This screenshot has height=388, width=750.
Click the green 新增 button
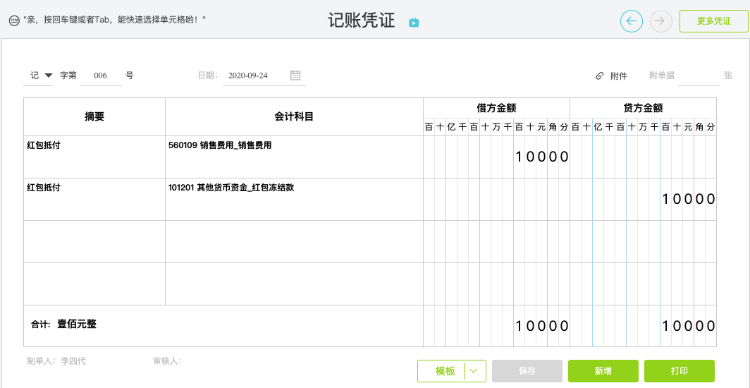point(603,371)
